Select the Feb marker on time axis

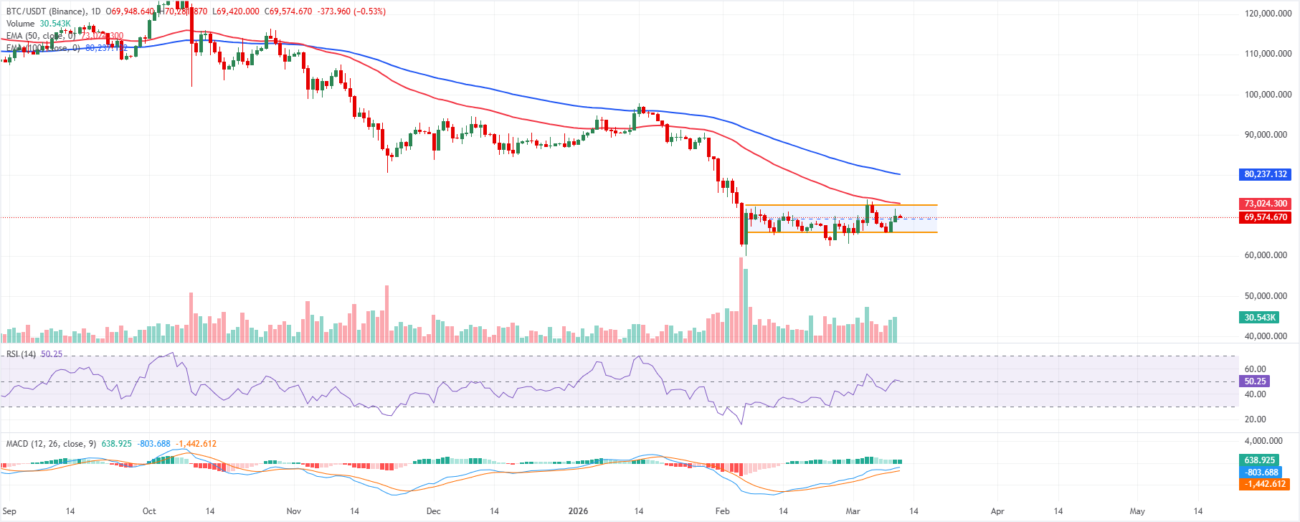[x=722, y=511]
